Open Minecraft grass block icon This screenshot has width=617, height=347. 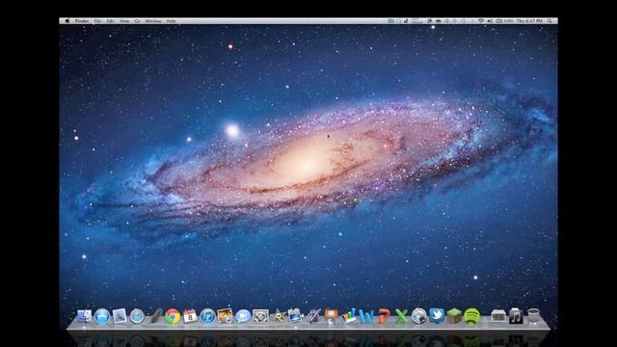[x=454, y=316]
